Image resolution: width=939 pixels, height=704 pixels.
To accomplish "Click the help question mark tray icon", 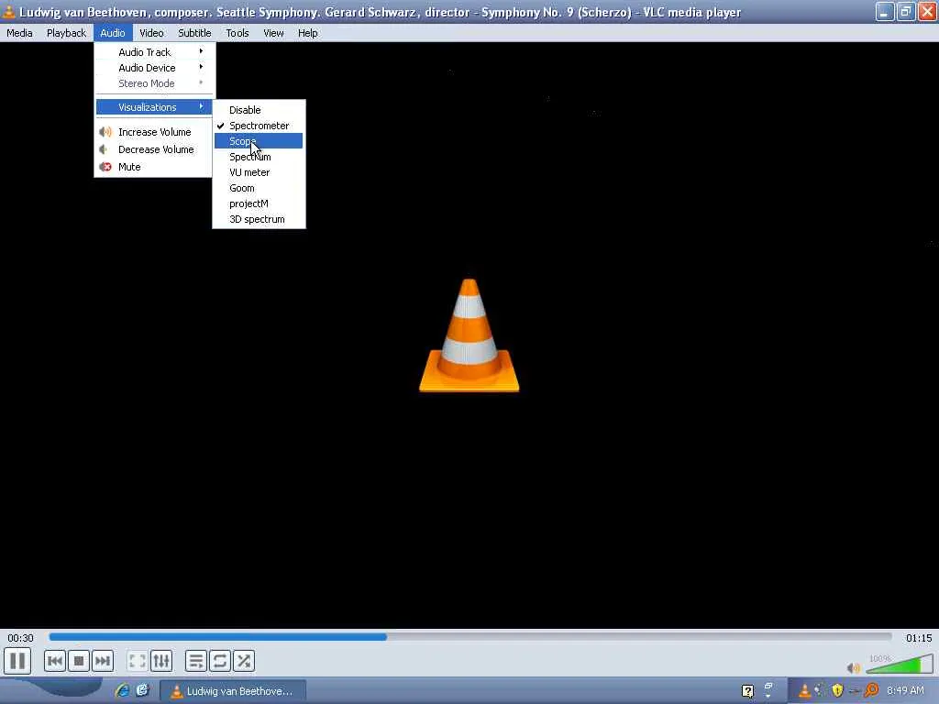I will pos(747,691).
